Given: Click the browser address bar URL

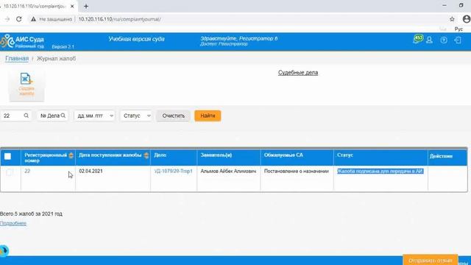Looking at the screenshot, I should 119,19.
